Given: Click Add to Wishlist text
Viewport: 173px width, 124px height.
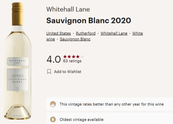Looking at the screenshot, I should 68,72.
